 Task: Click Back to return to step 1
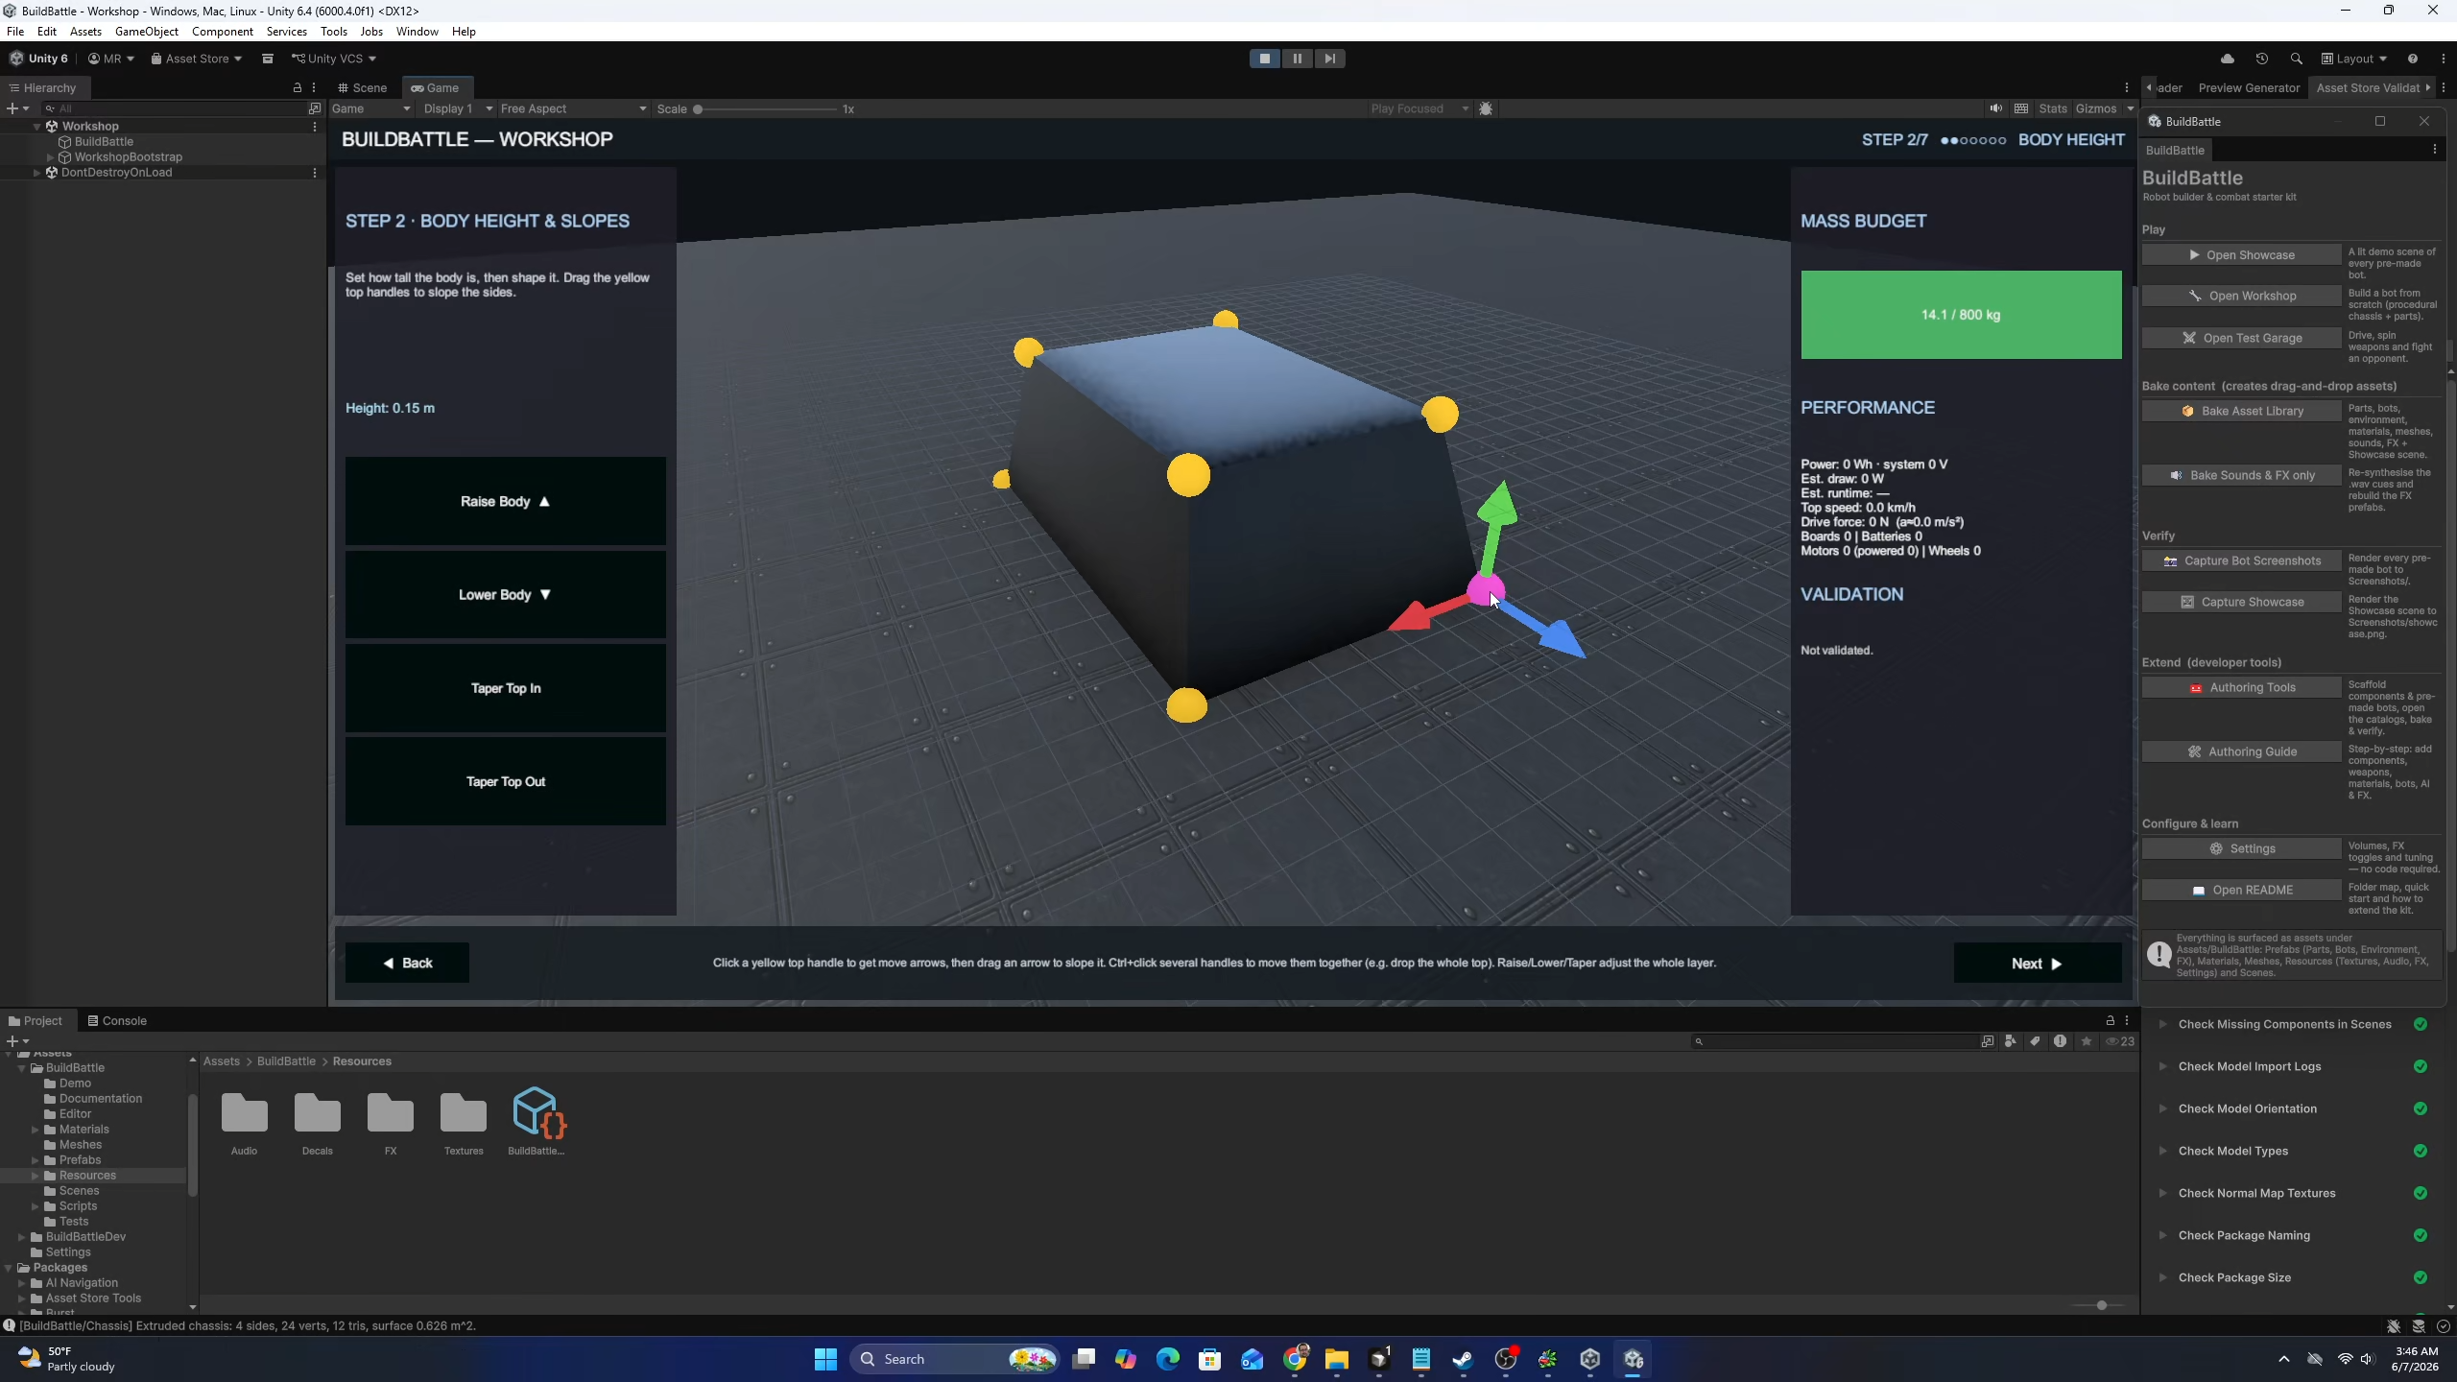coord(407,963)
